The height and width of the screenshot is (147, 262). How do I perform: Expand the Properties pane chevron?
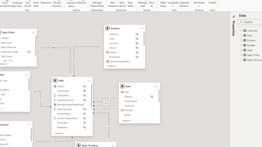(234, 16)
